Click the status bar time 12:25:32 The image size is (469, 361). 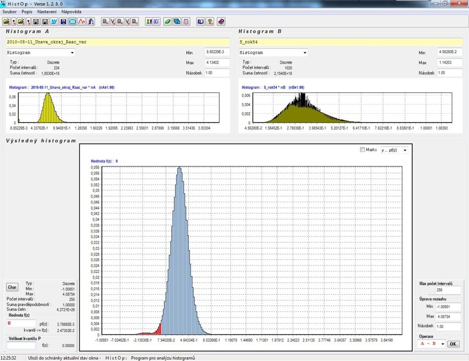[8, 358]
